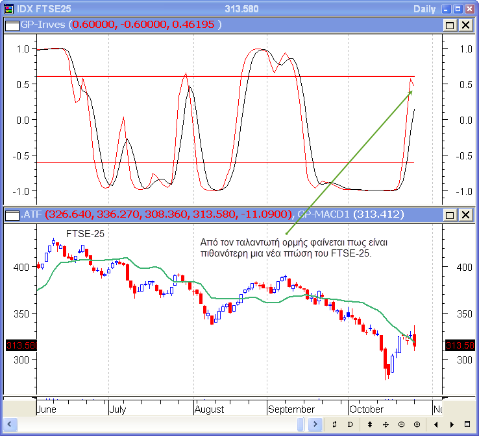The height and width of the screenshot is (436, 479).
Task: Open the chart options list icon
Action: (467, 424)
